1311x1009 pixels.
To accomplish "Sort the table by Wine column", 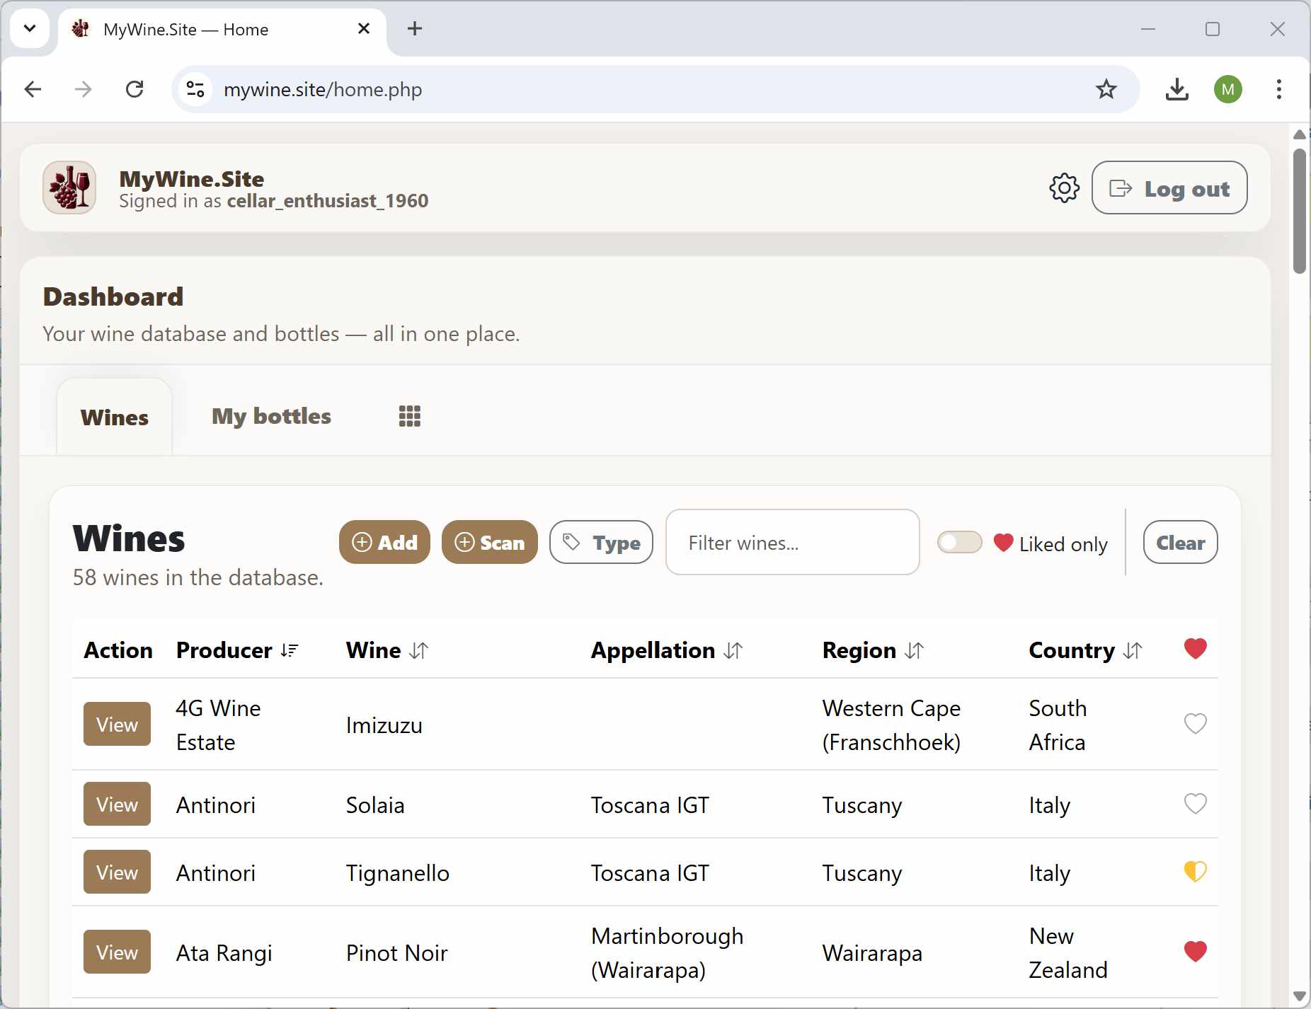I will (x=419, y=650).
